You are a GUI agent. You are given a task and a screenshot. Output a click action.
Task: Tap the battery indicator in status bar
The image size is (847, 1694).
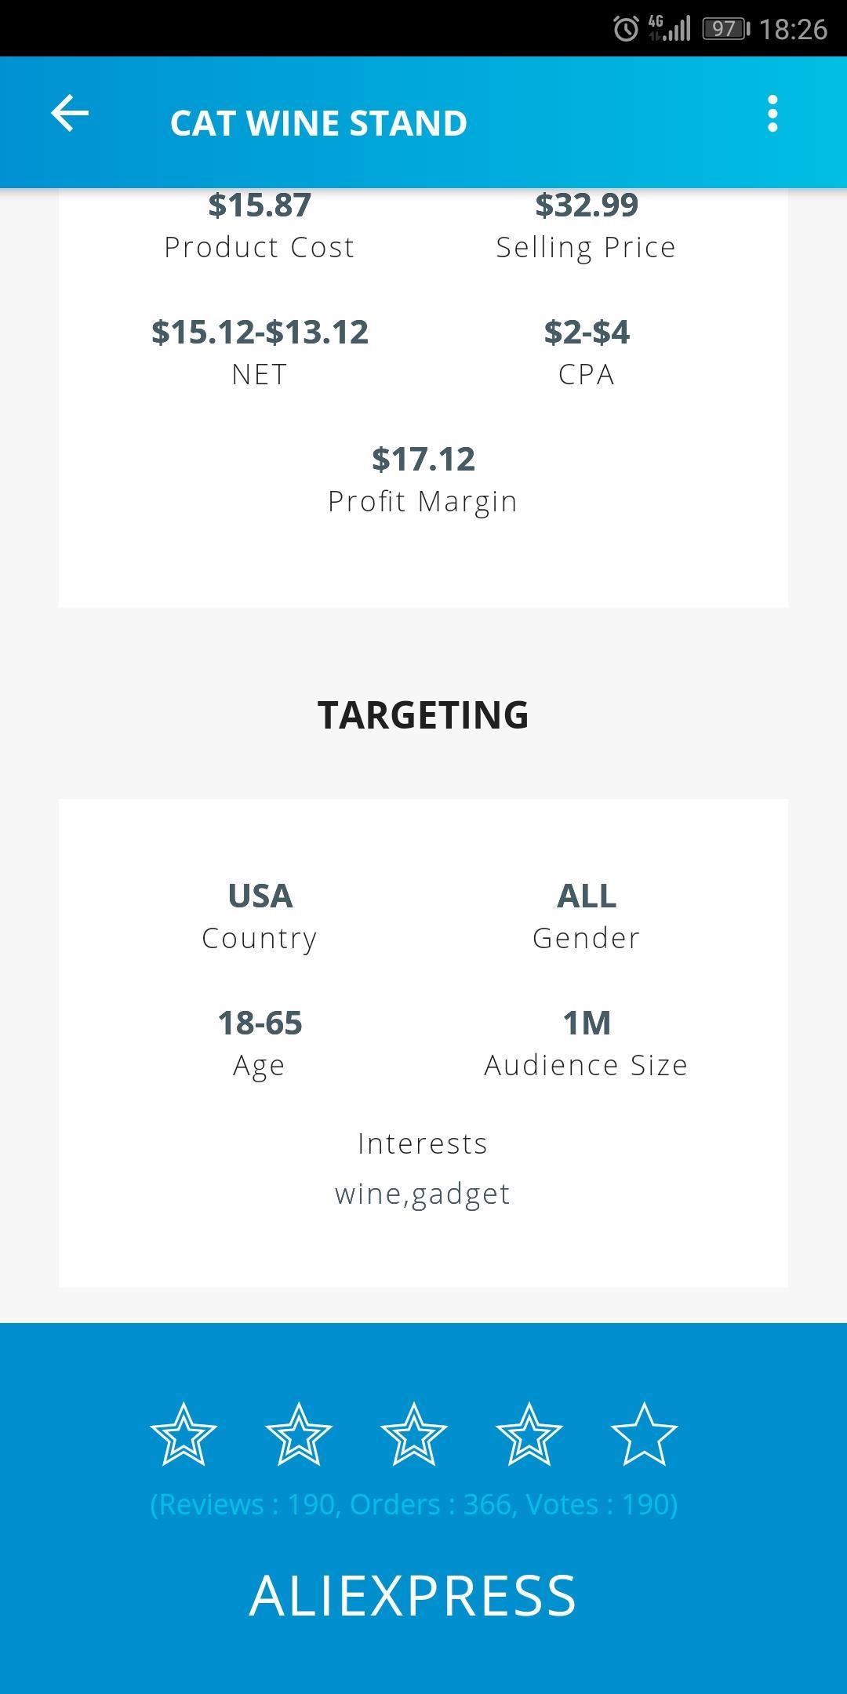point(725,29)
